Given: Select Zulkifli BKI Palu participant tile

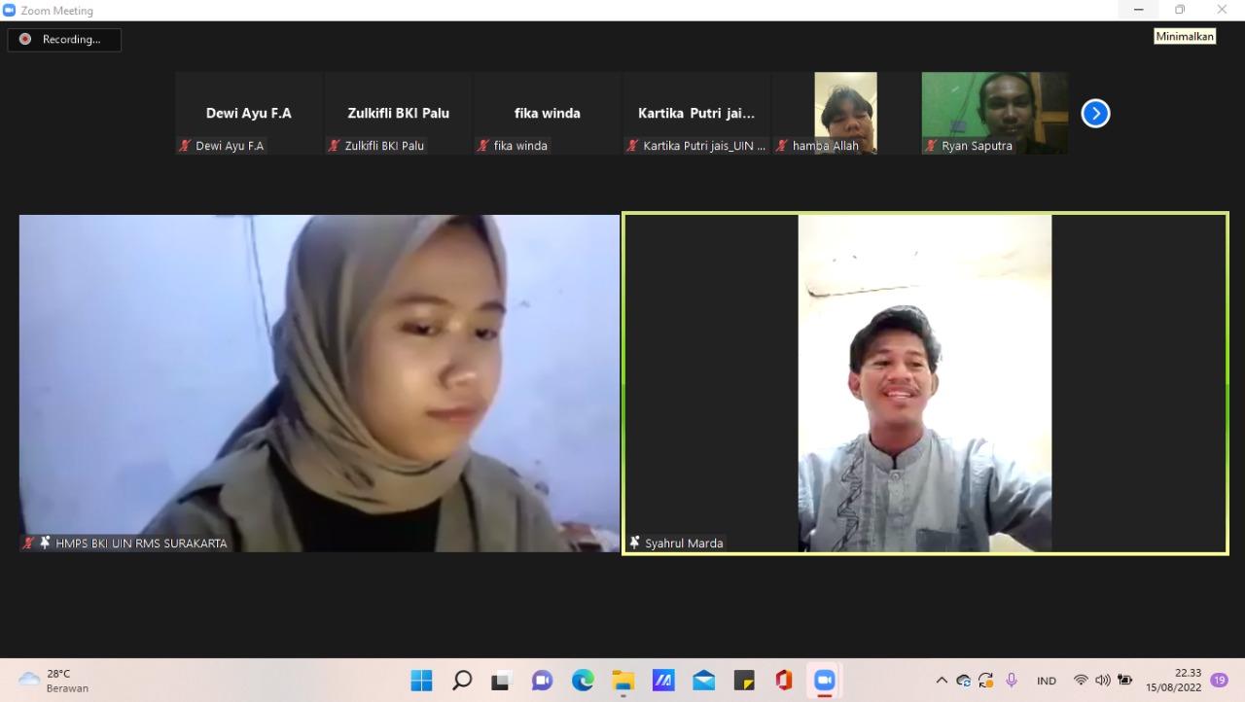Looking at the screenshot, I should [399, 113].
